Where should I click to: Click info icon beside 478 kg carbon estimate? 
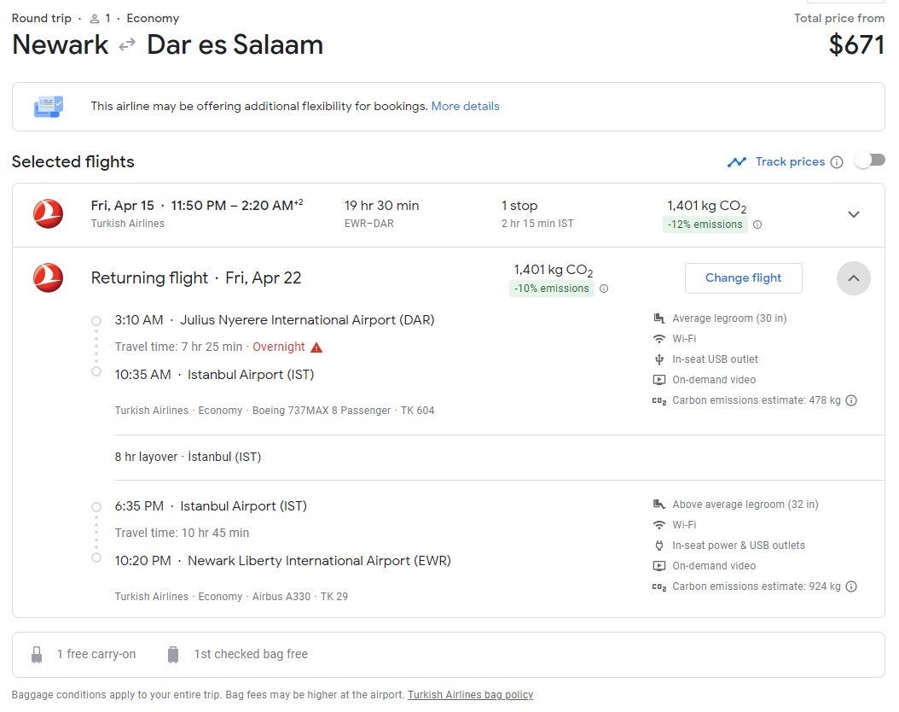tap(851, 400)
